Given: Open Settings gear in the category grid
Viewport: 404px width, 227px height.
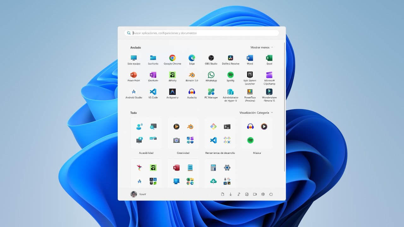Looking at the screenshot, I should (227, 168).
